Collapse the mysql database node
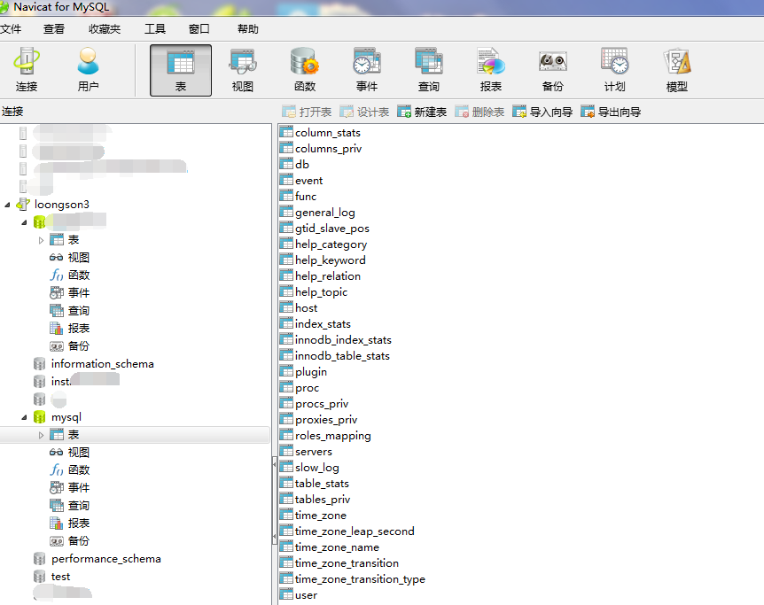Viewport: 764px width, 605px height. 24,417
